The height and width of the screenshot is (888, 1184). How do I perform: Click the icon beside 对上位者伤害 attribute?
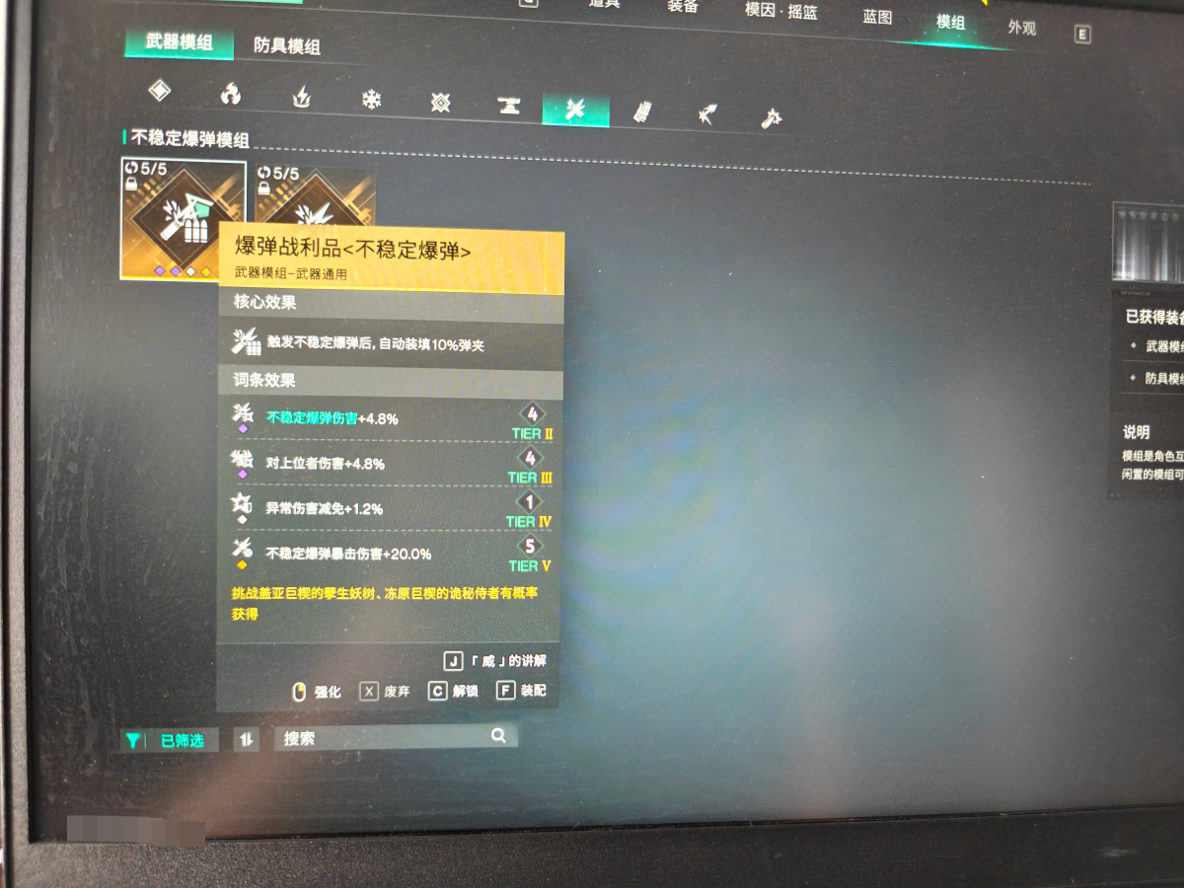(x=242, y=461)
